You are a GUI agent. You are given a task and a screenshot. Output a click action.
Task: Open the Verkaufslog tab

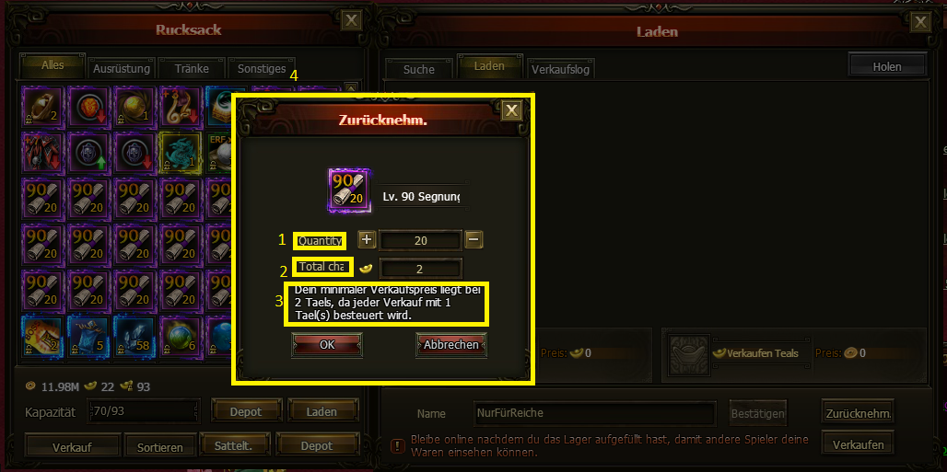click(x=561, y=69)
